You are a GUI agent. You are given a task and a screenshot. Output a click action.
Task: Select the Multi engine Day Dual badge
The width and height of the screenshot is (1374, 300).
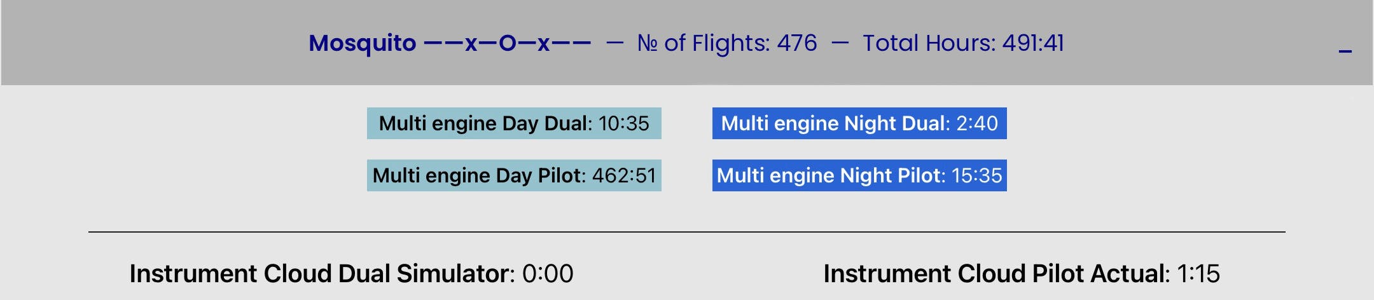click(514, 123)
